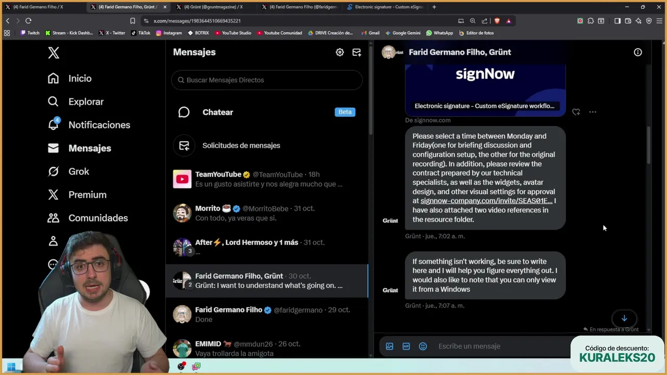667x375 pixels.
Task: Toggle the browser sidebar panel
Action: tap(617, 21)
